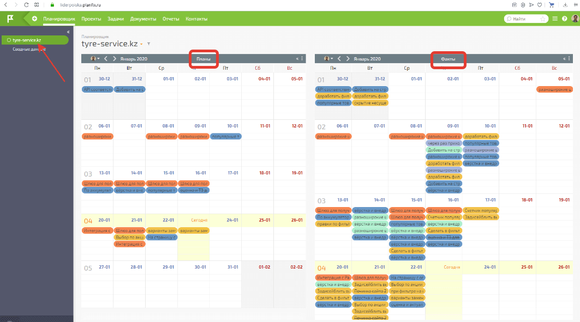Viewport: 580px width, 322px height.
Task: Open browser tabs grid icon
Action: (x=36, y=5)
